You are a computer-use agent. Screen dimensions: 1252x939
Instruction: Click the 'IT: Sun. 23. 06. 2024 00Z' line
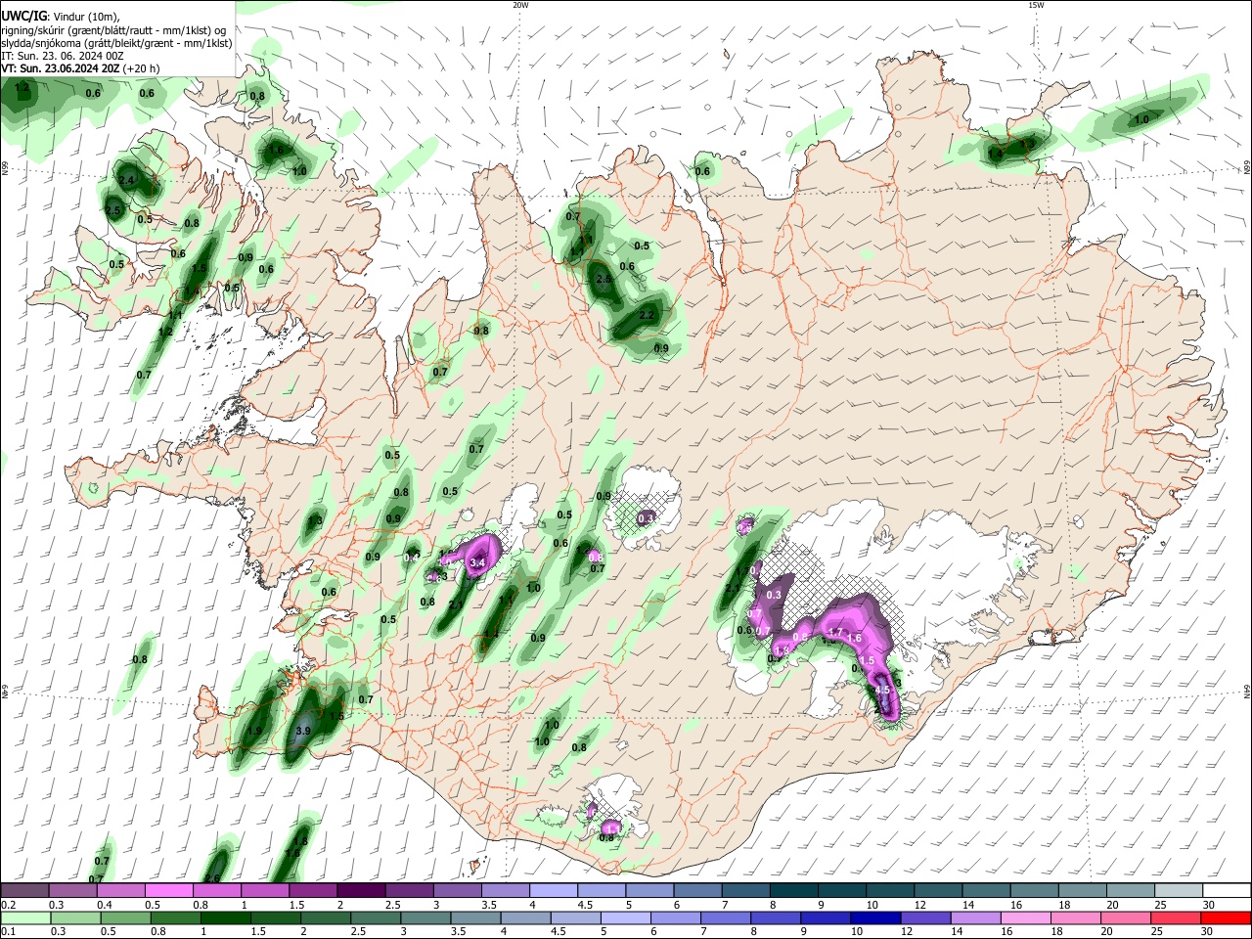63,56
